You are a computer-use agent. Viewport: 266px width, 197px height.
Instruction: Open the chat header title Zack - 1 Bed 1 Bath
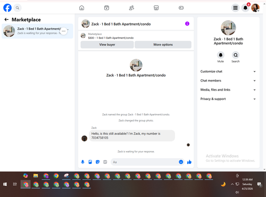121,24
